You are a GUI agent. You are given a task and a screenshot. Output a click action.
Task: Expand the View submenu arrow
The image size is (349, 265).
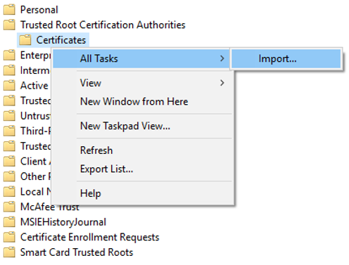tap(222, 83)
